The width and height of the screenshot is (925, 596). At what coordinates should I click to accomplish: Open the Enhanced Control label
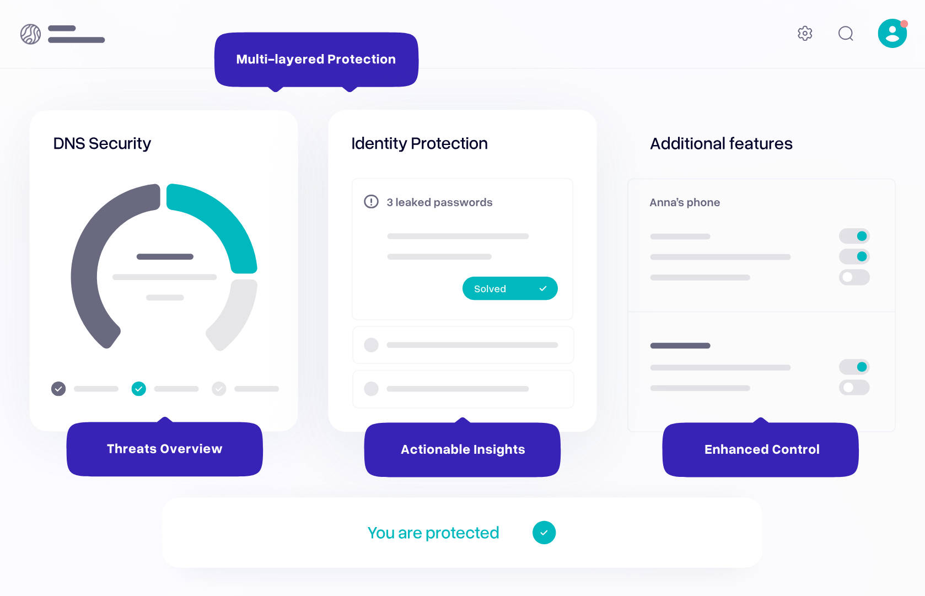click(x=761, y=449)
